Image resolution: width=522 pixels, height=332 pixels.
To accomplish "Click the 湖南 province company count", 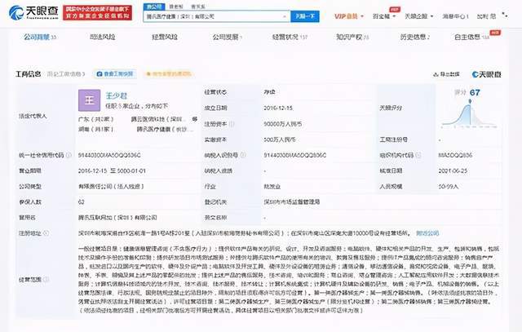I will [96, 129].
